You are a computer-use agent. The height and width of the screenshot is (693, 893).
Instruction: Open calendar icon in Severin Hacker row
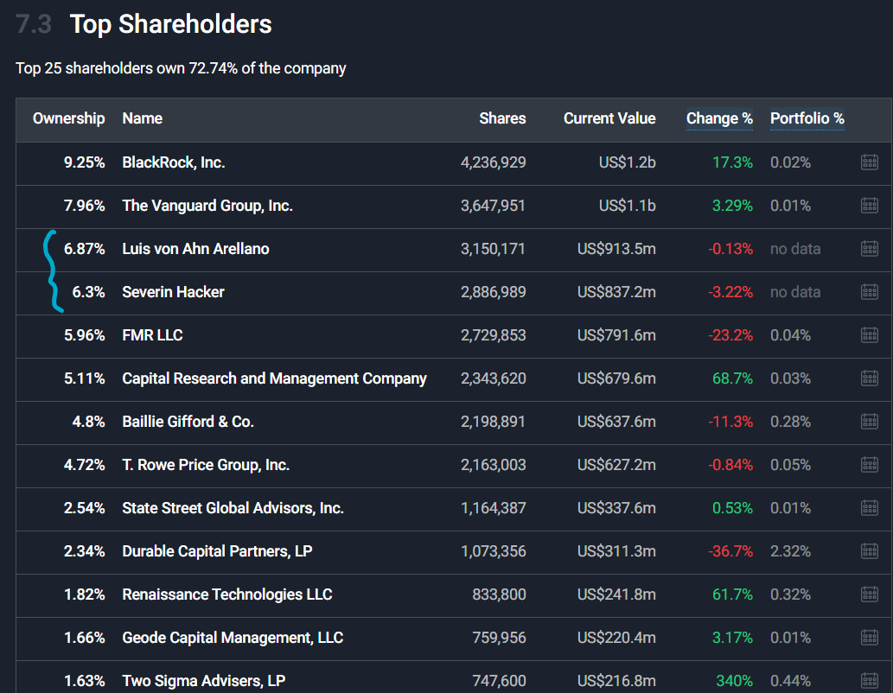pyautogui.click(x=869, y=292)
